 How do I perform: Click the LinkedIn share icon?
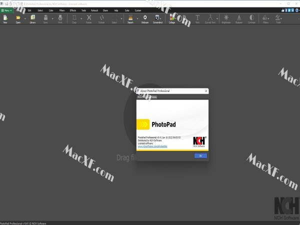click(x=292, y=10)
